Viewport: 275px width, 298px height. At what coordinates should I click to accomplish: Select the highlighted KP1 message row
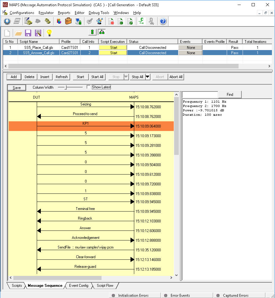(x=91, y=126)
